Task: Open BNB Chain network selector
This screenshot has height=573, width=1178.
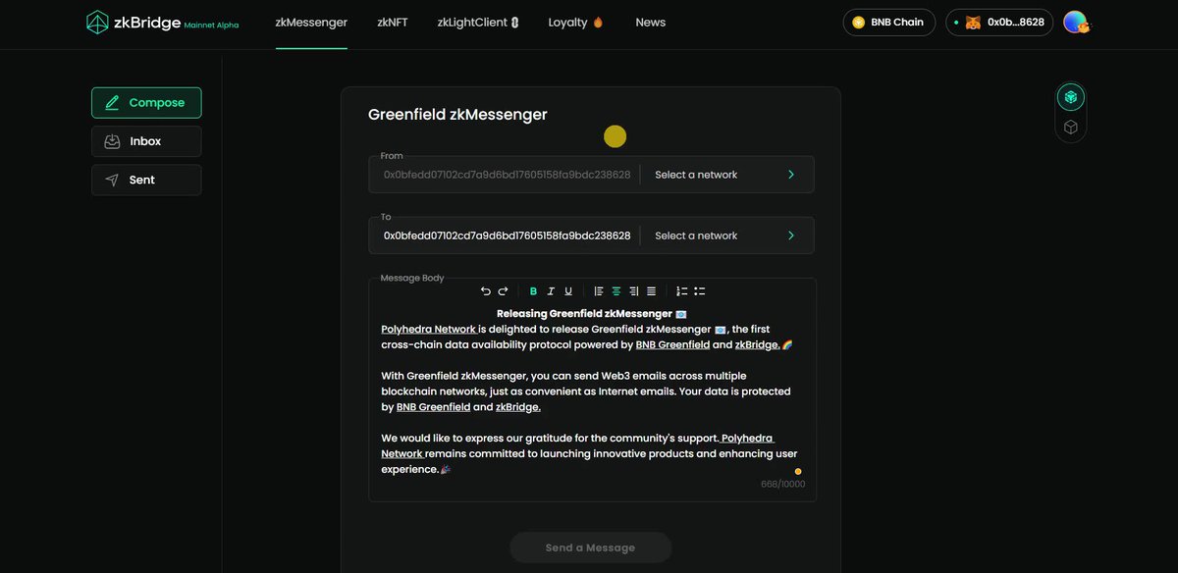Action: click(x=888, y=23)
